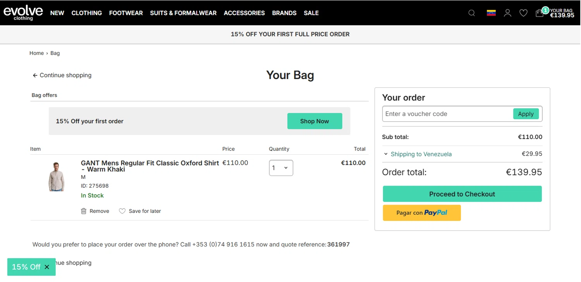Open the Suits & Formalwear menu

(x=183, y=13)
